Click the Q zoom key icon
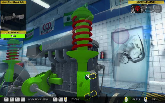The height and width of the screenshot is (103, 165). tap(55, 99)
